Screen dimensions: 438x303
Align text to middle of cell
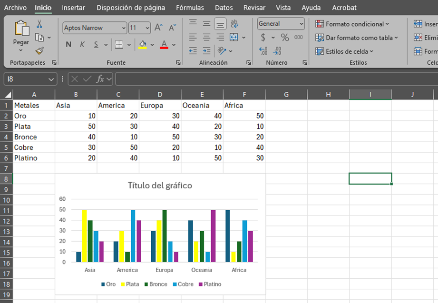(206, 23)
